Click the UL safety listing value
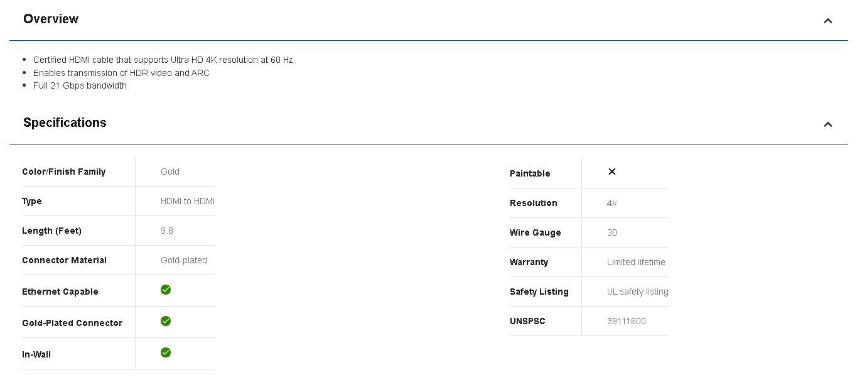 click(637, 292)
